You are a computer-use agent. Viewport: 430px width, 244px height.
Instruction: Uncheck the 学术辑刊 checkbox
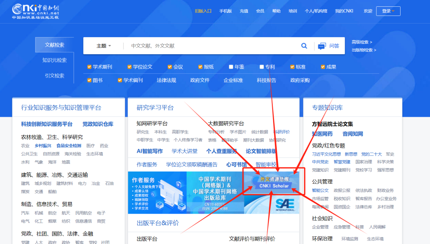point(120,80)
